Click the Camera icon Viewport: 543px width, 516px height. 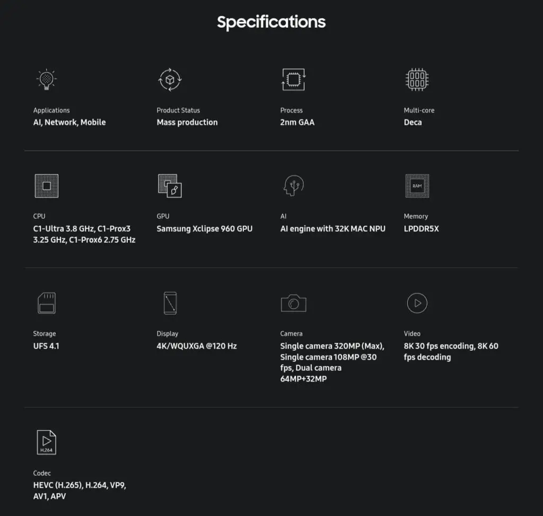[293, 303]
